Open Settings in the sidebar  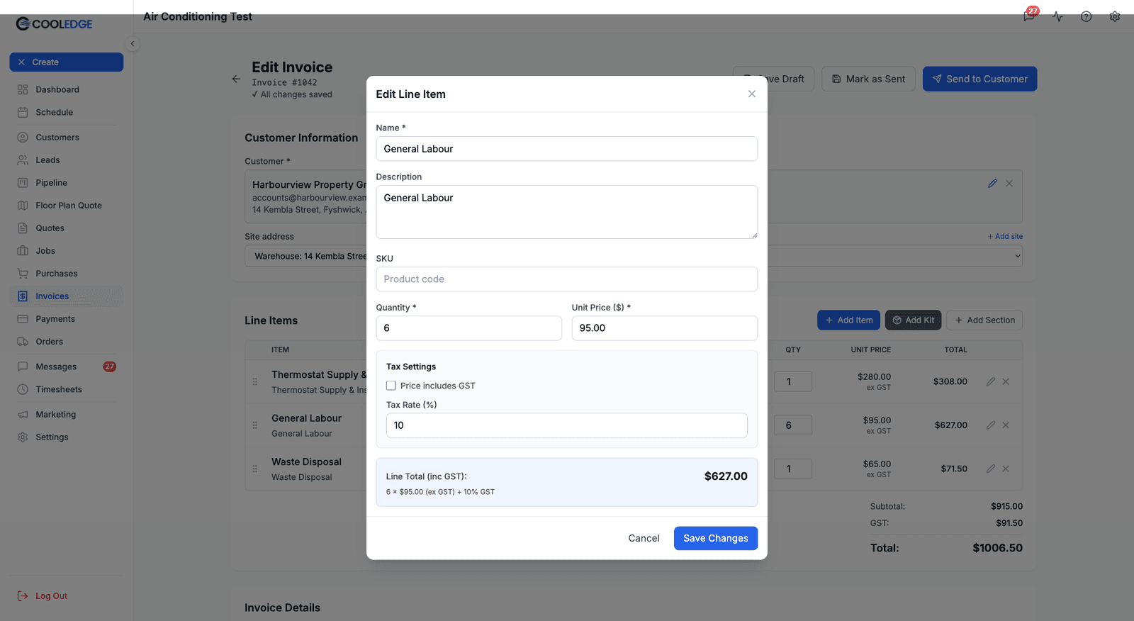click(x=67, y=437)
